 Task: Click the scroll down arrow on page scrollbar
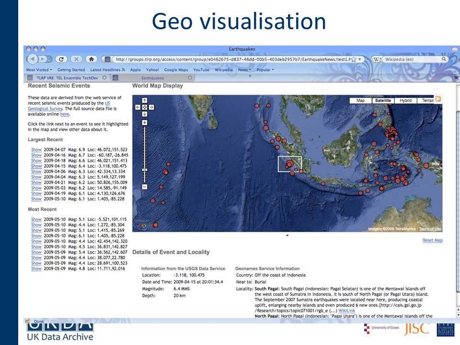pos(458,315)
